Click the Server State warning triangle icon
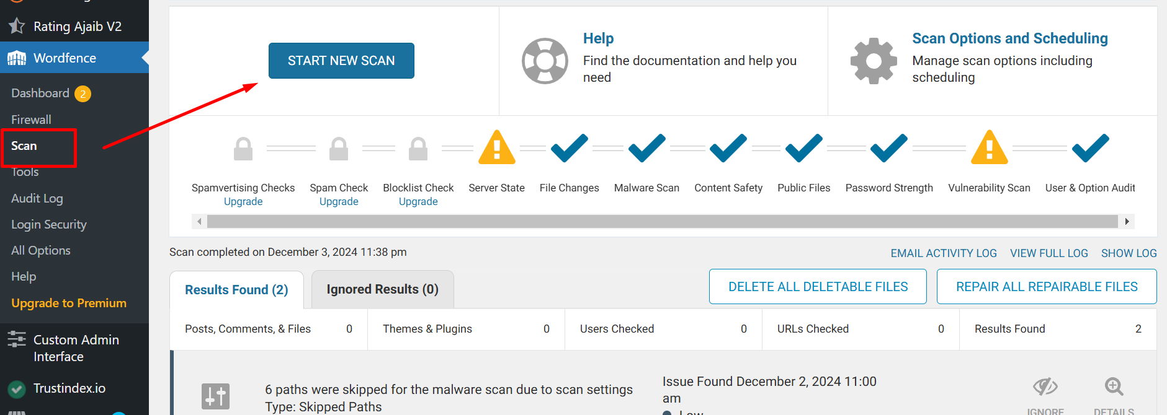The height and width of the screenshot is (415, 1167). [x=496, y=147]
